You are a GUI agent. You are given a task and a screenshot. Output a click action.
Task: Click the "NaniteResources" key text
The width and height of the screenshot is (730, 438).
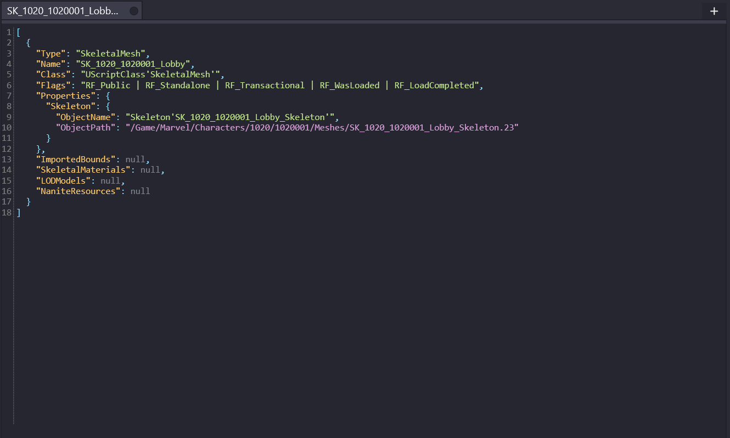click(78, 191)
